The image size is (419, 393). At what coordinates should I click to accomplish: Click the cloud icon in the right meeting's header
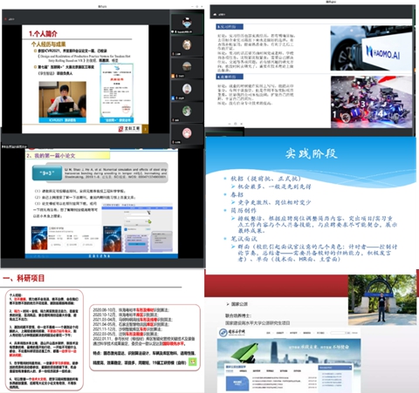pos(215,14)
